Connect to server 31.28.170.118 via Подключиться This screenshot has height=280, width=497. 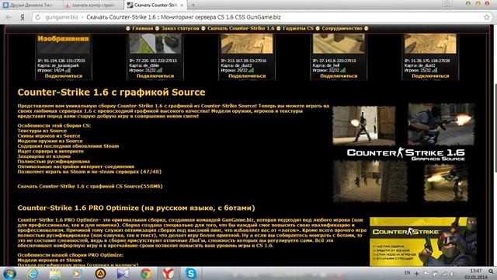coord(430,76)
